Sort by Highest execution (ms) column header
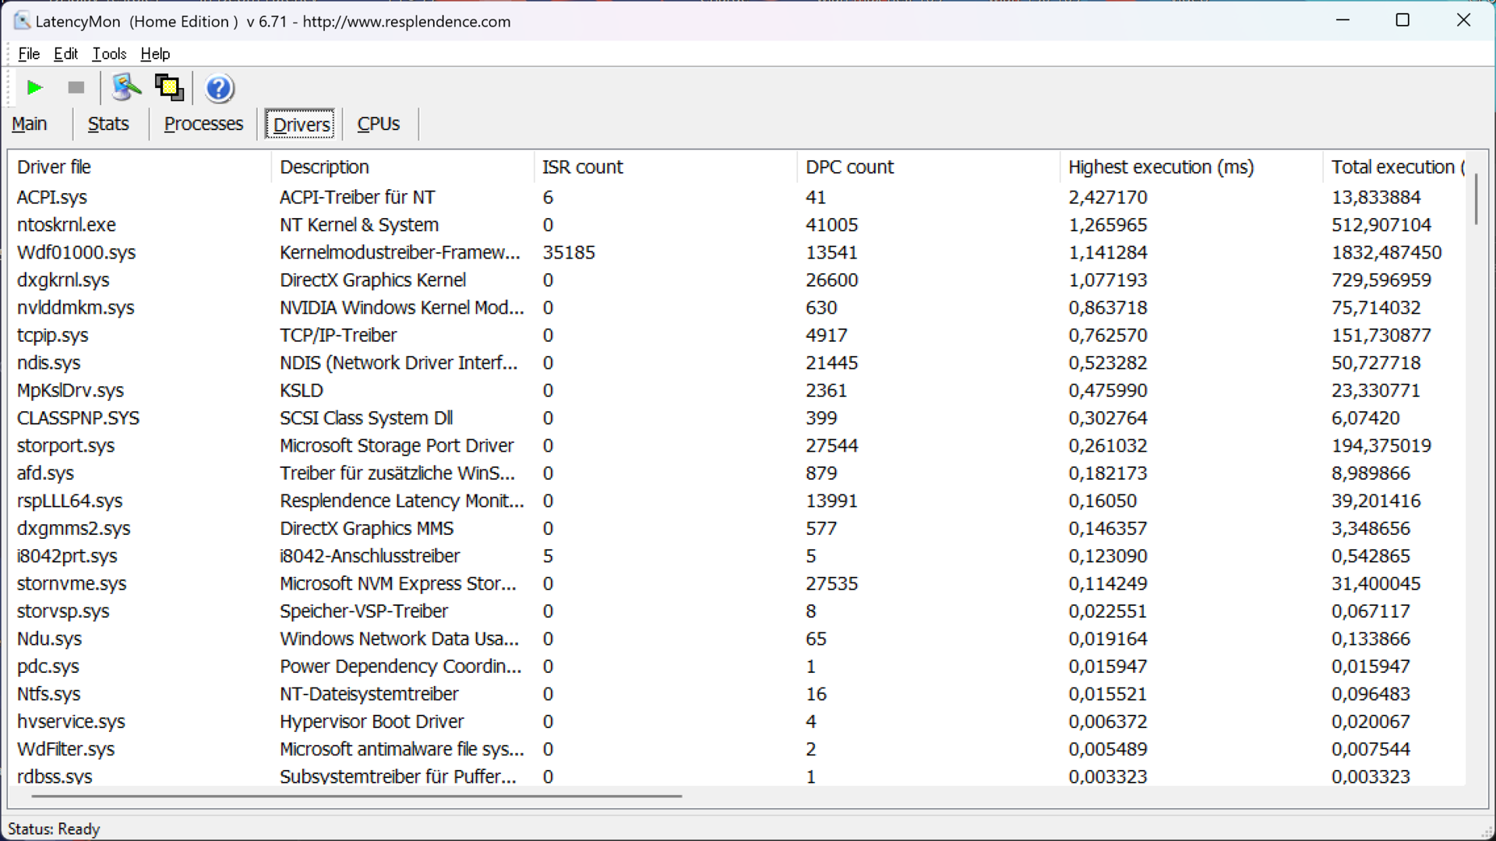The height and width of the screenshot is (841, 1496). 1160,167
